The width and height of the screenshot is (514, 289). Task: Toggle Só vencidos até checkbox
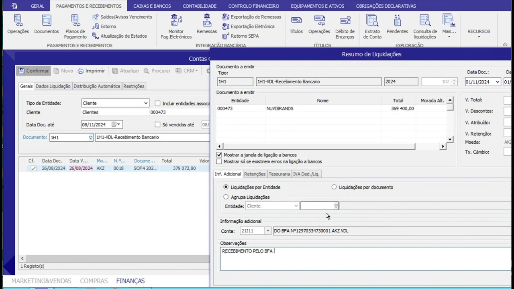(x=157, y=125)
